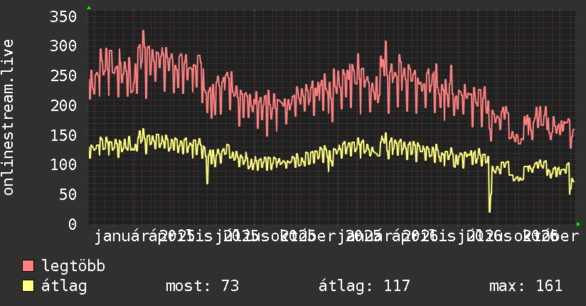Click the yellow átlag legend color swatch
586x306 pixels.
(28, 286)
